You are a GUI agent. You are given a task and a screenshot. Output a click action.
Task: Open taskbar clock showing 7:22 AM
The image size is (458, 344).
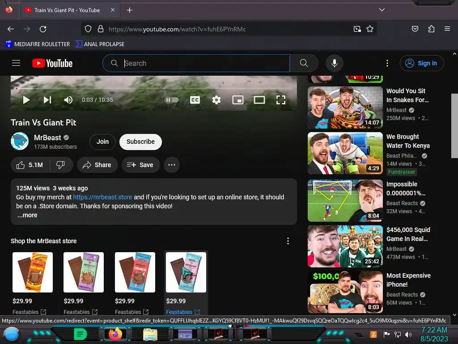(x=434, y=334)
